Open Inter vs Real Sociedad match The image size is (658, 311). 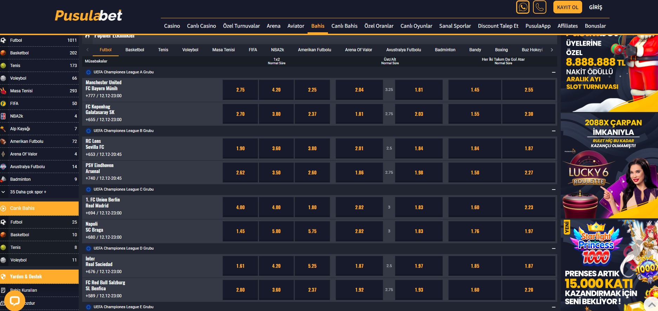pyautogui.click(x=99, y=262)
